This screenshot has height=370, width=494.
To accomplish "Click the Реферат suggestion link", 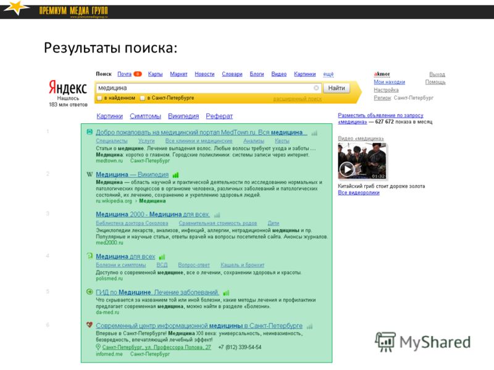I will (x=219, y=116).
